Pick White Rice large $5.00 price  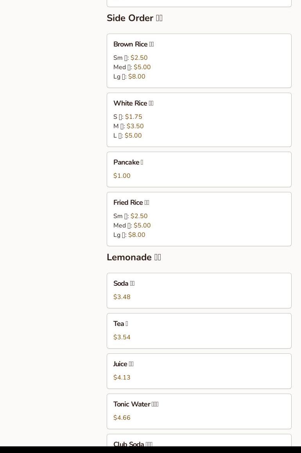[x=133, y=136]
